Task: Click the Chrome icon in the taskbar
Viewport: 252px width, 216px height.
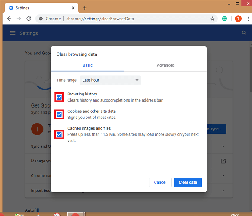Action: pyautogui.click(x=76, y=214)
